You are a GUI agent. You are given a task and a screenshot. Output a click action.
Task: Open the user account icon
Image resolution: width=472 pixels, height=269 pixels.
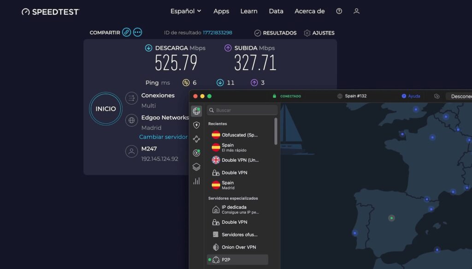click(x=356, y=11)
